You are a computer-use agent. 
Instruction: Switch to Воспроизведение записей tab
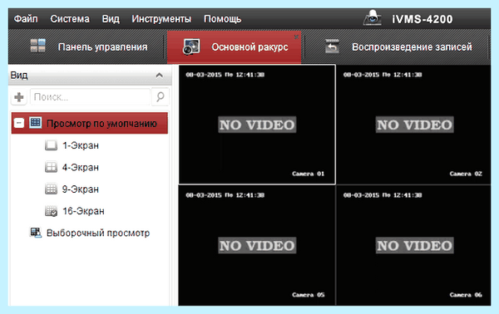click(396, 47)
